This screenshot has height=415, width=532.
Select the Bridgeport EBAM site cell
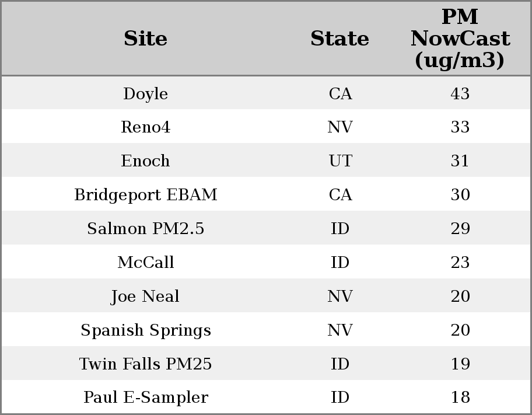tap(145, 195)
